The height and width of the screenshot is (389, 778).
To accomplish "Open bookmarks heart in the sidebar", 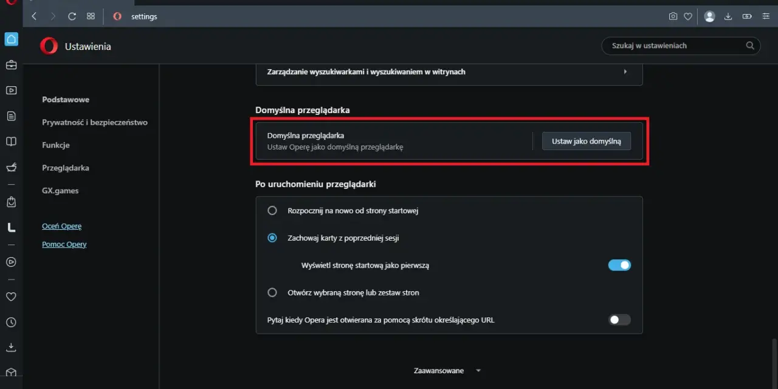I will pyautogui.click(x=11, y=297).
